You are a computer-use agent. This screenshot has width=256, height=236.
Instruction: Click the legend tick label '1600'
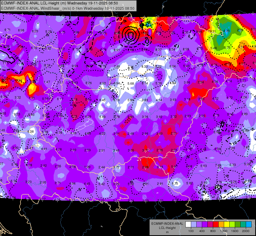pyautogui.click(x=235, y=231)
